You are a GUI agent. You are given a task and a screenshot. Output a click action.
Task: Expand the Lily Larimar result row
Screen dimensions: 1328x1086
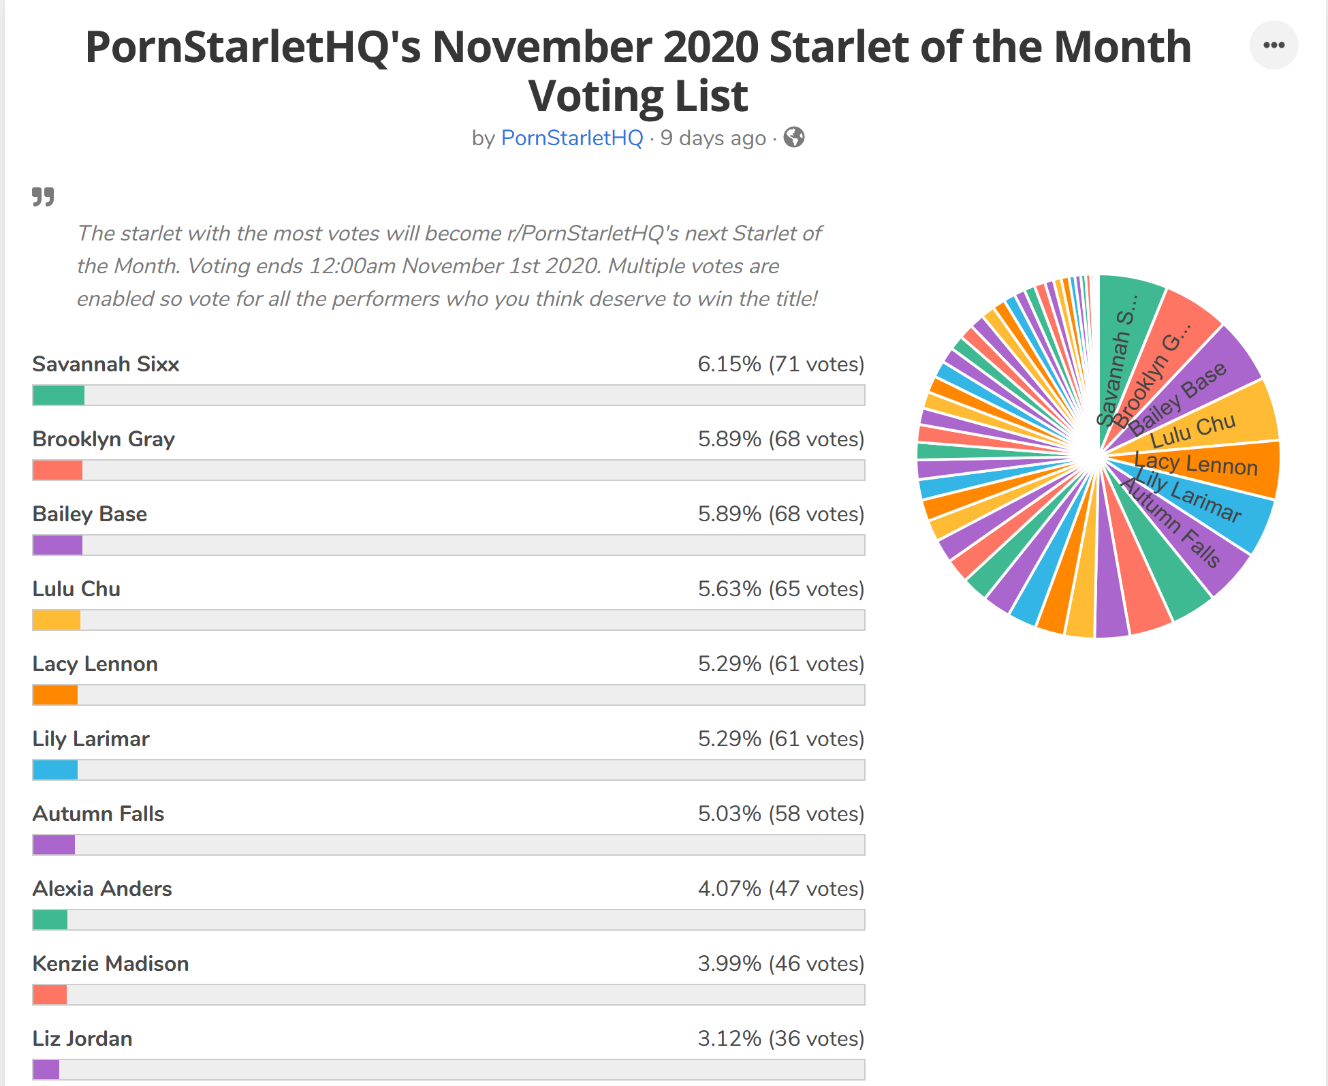[x=91, y=739]
